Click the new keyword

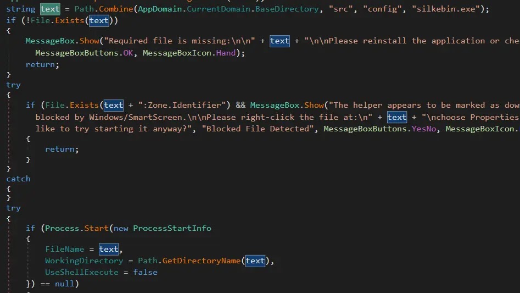pos(121,228)
